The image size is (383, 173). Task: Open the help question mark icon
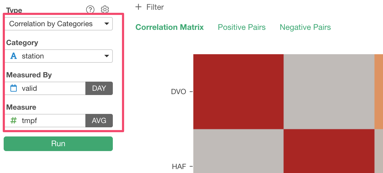coord(90,10)
